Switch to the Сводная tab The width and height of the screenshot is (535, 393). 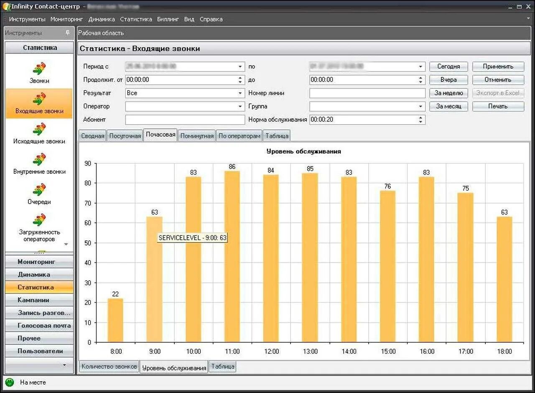tap(92, 136)
